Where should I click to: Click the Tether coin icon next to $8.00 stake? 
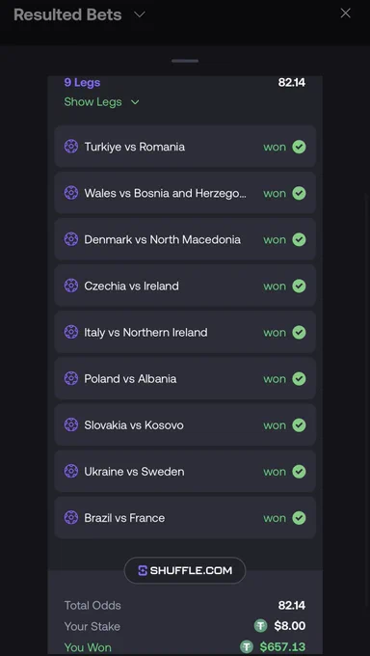tap(260, 626)
